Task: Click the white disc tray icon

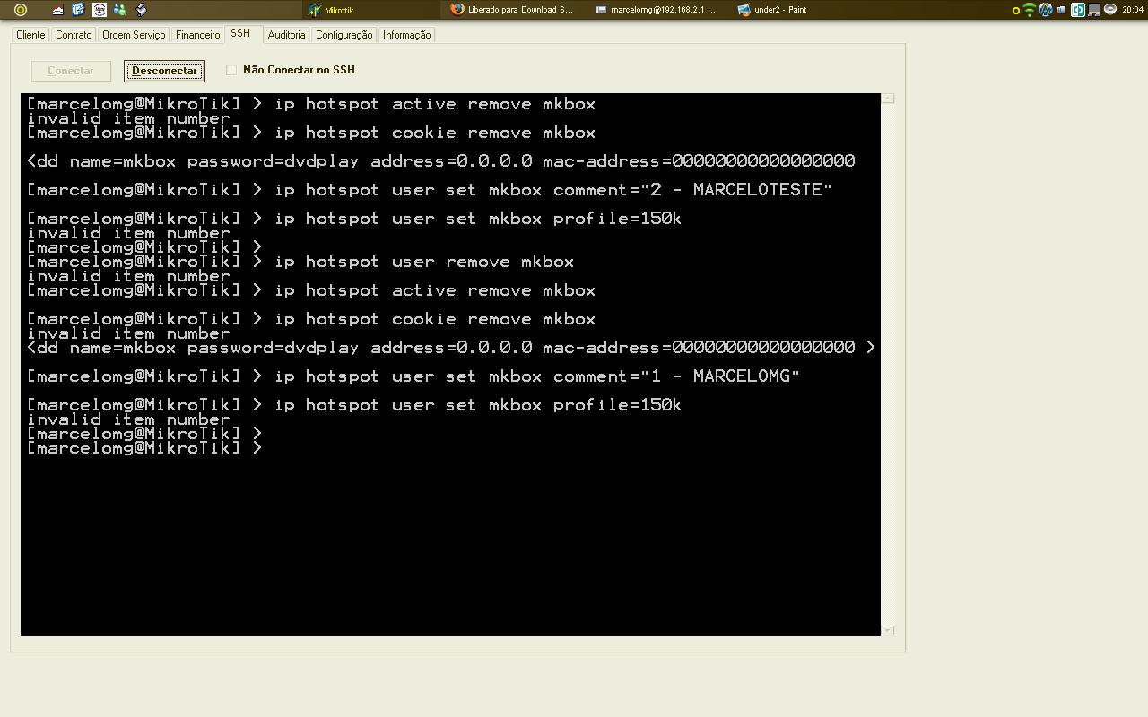Action: [x=1110, y=10]
